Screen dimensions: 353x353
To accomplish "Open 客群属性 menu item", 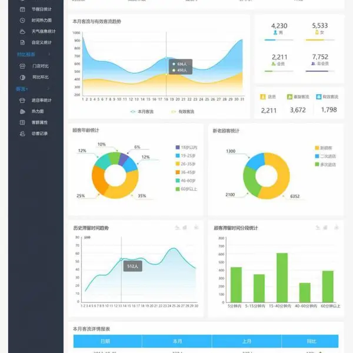I will [34, 122].
